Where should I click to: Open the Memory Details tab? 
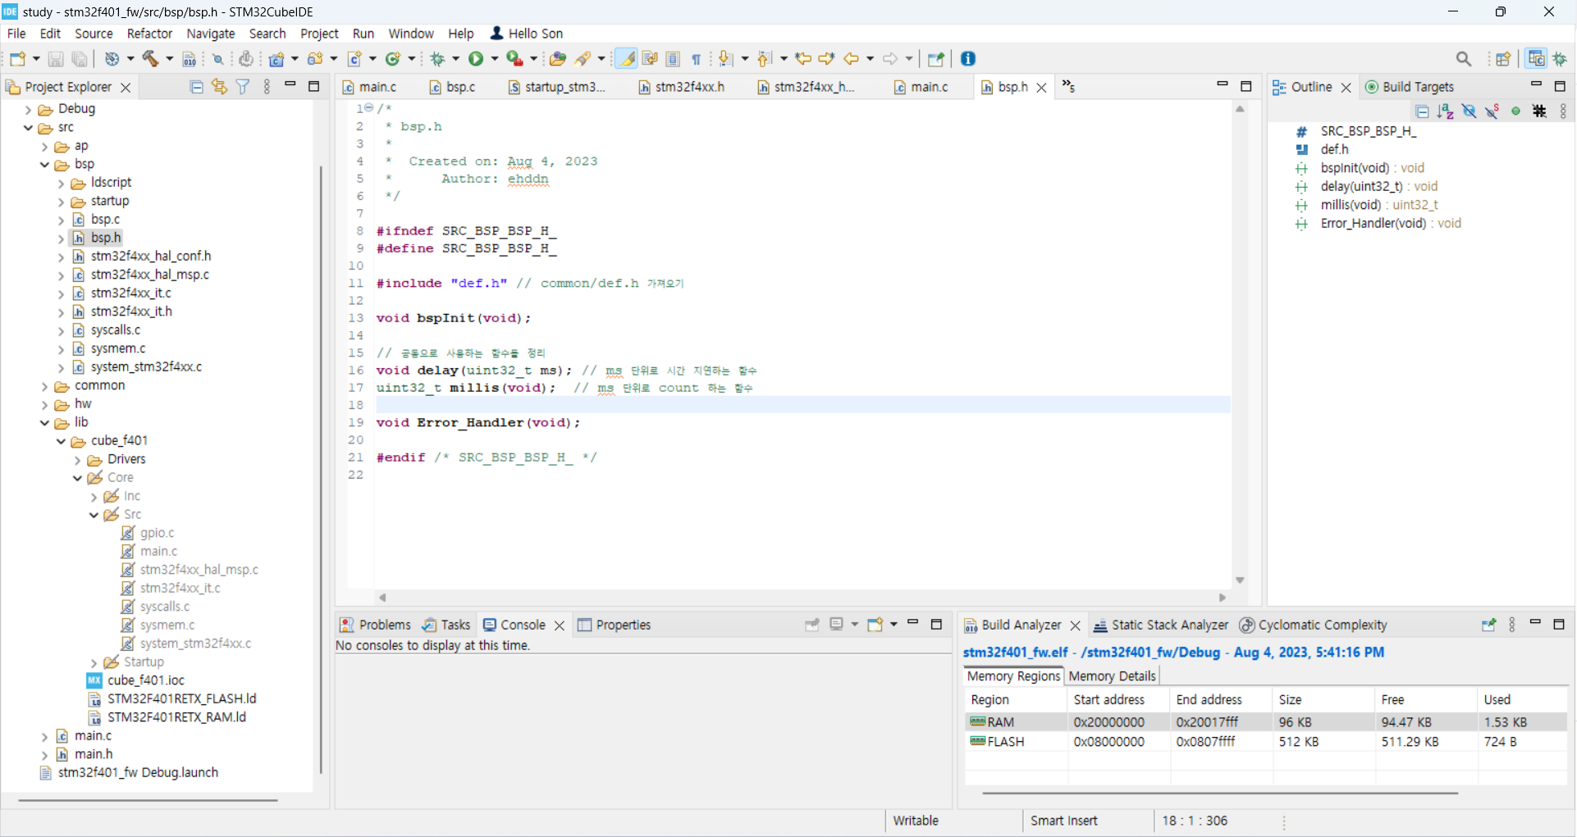(x=1112, y=676)
